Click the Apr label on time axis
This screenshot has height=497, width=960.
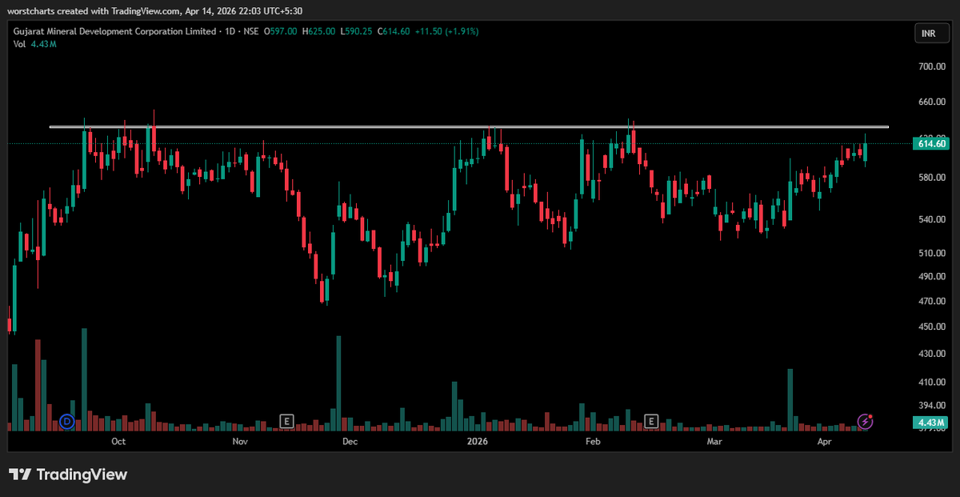(x=825, y=441)
